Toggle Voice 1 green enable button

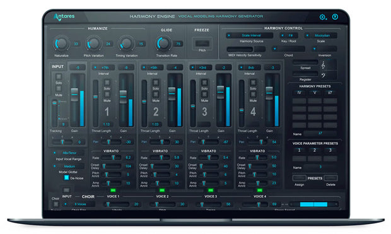pos(113,190)
